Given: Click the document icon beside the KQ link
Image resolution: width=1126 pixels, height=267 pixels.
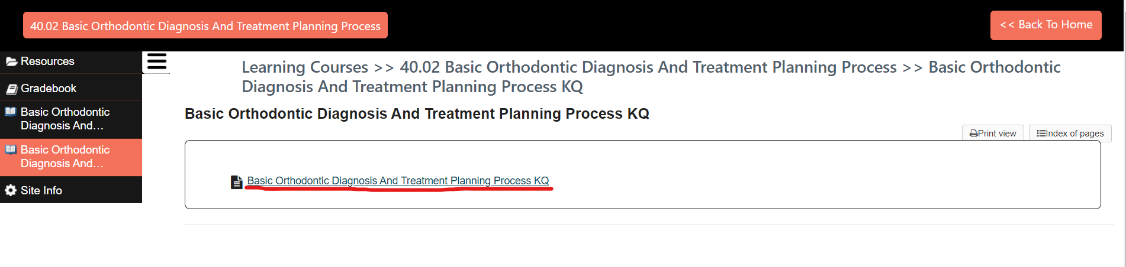Looking at the screenshot, I should (236, 182).
